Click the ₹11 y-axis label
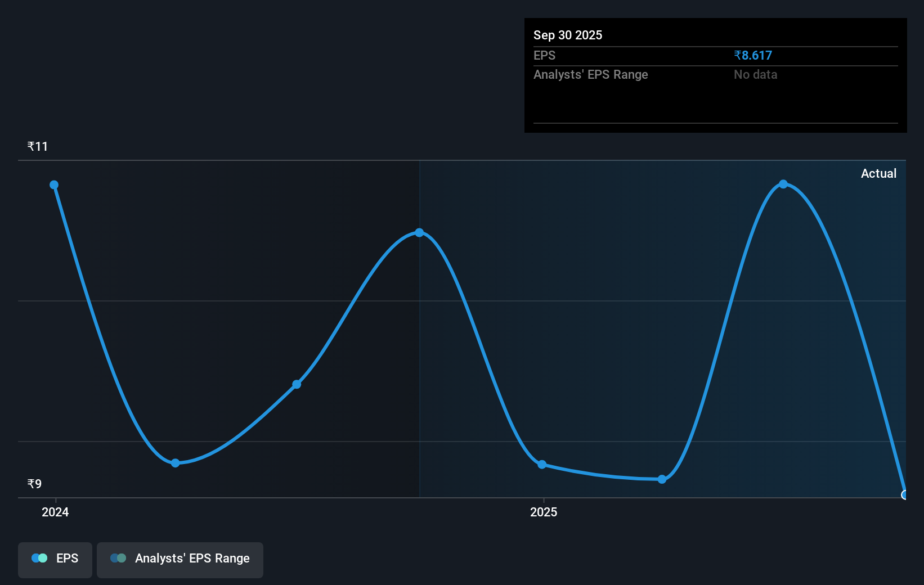 (x=38, y=147)
